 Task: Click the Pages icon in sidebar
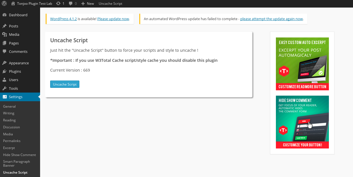4,43
